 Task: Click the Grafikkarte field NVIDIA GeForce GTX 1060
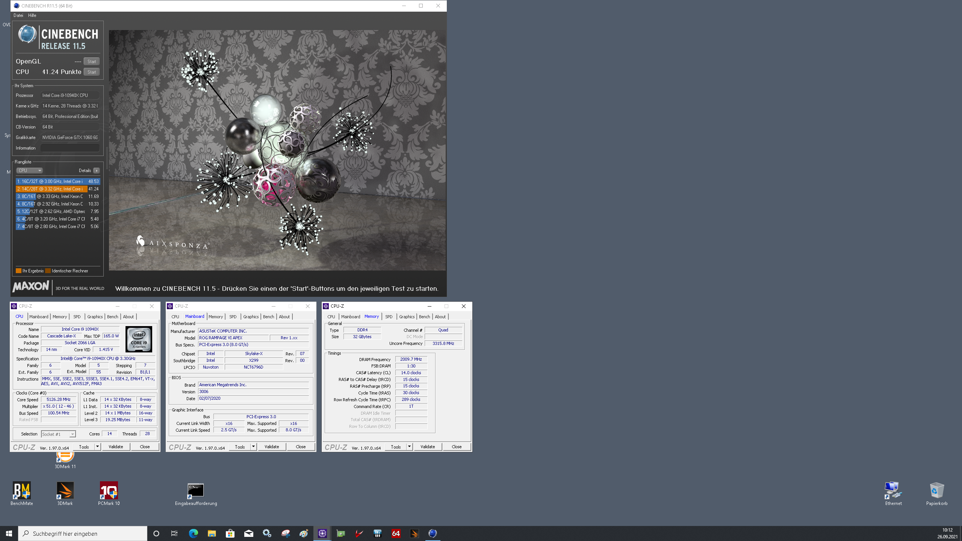[x=70, y=138]
